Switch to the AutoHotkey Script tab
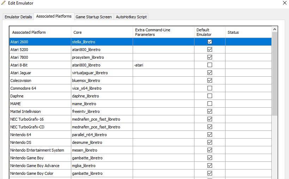This screenshot has width=289, height=179. pyautogui.click(x=131, y=17)
